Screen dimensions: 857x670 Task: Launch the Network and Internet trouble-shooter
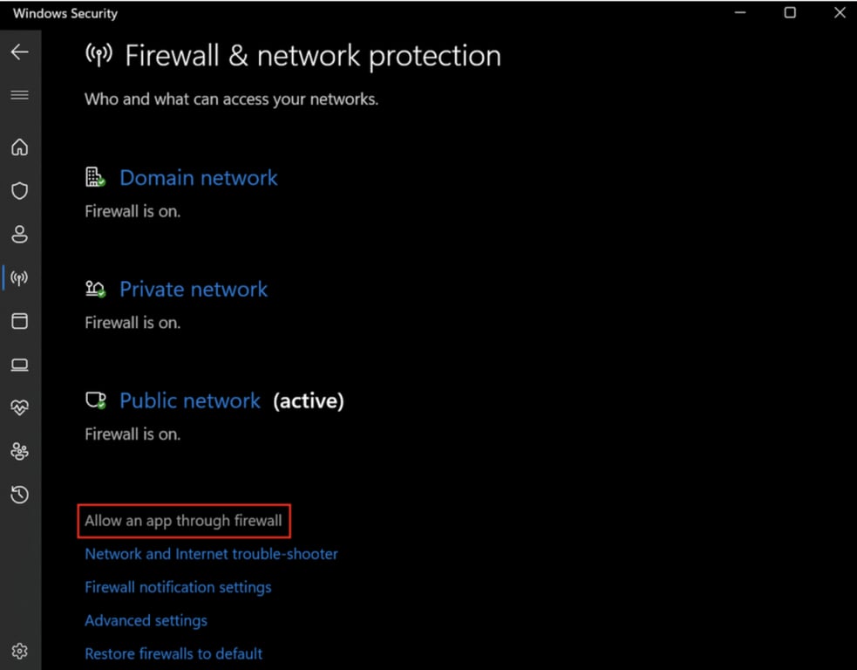(x=211, y=553)
